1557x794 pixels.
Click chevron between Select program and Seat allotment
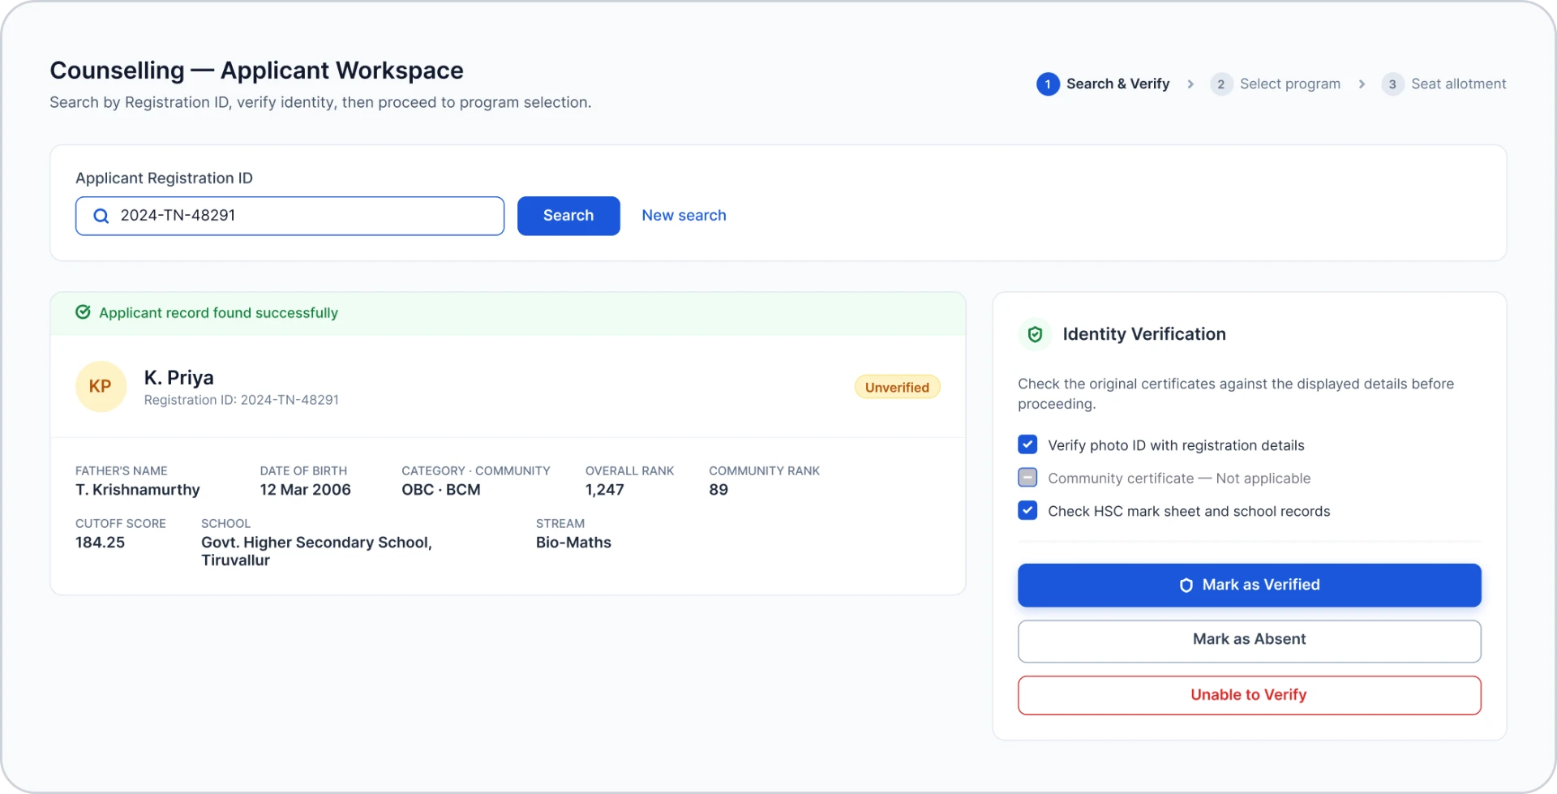click(1362, 84)
